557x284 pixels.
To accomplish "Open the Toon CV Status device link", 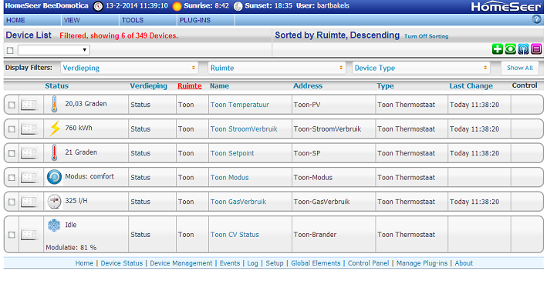I will [x=235, y=235].
